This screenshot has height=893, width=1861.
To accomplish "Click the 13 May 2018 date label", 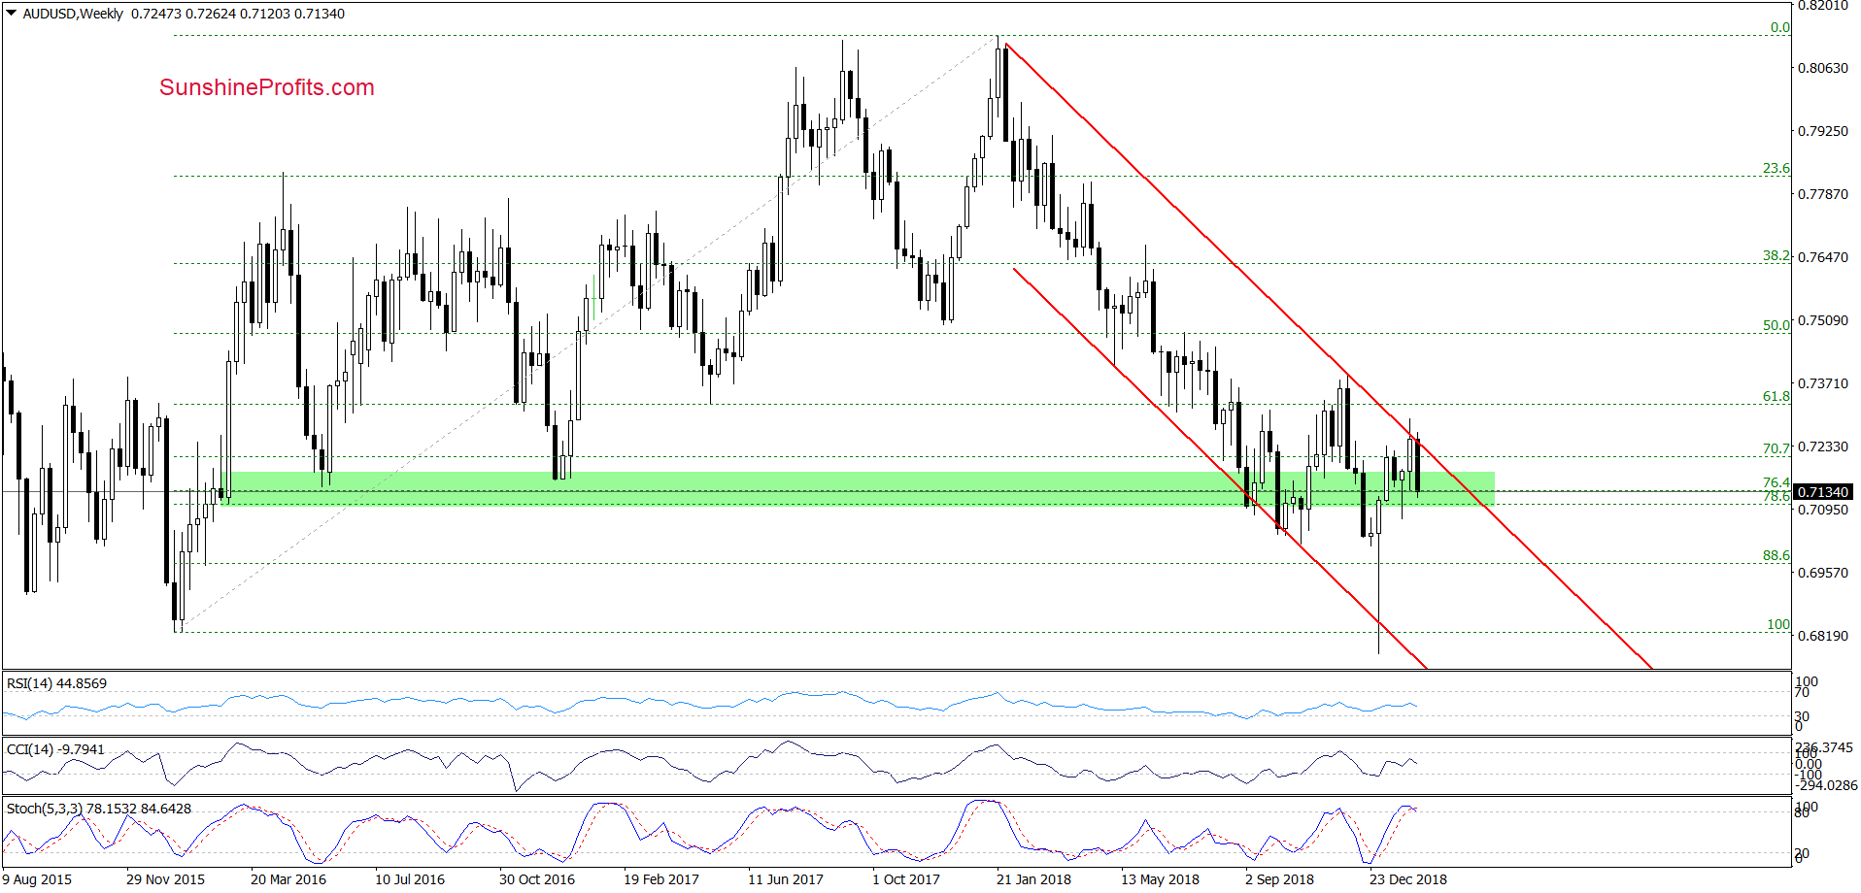I will (1160, 879).
